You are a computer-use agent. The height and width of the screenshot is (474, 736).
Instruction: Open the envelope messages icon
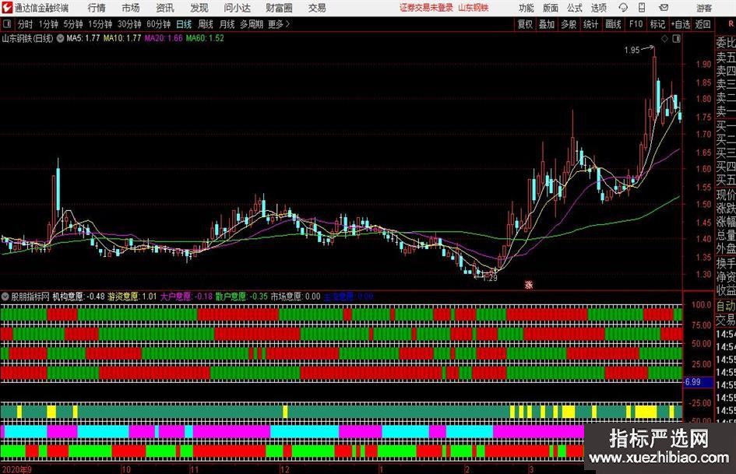point(664,8)
